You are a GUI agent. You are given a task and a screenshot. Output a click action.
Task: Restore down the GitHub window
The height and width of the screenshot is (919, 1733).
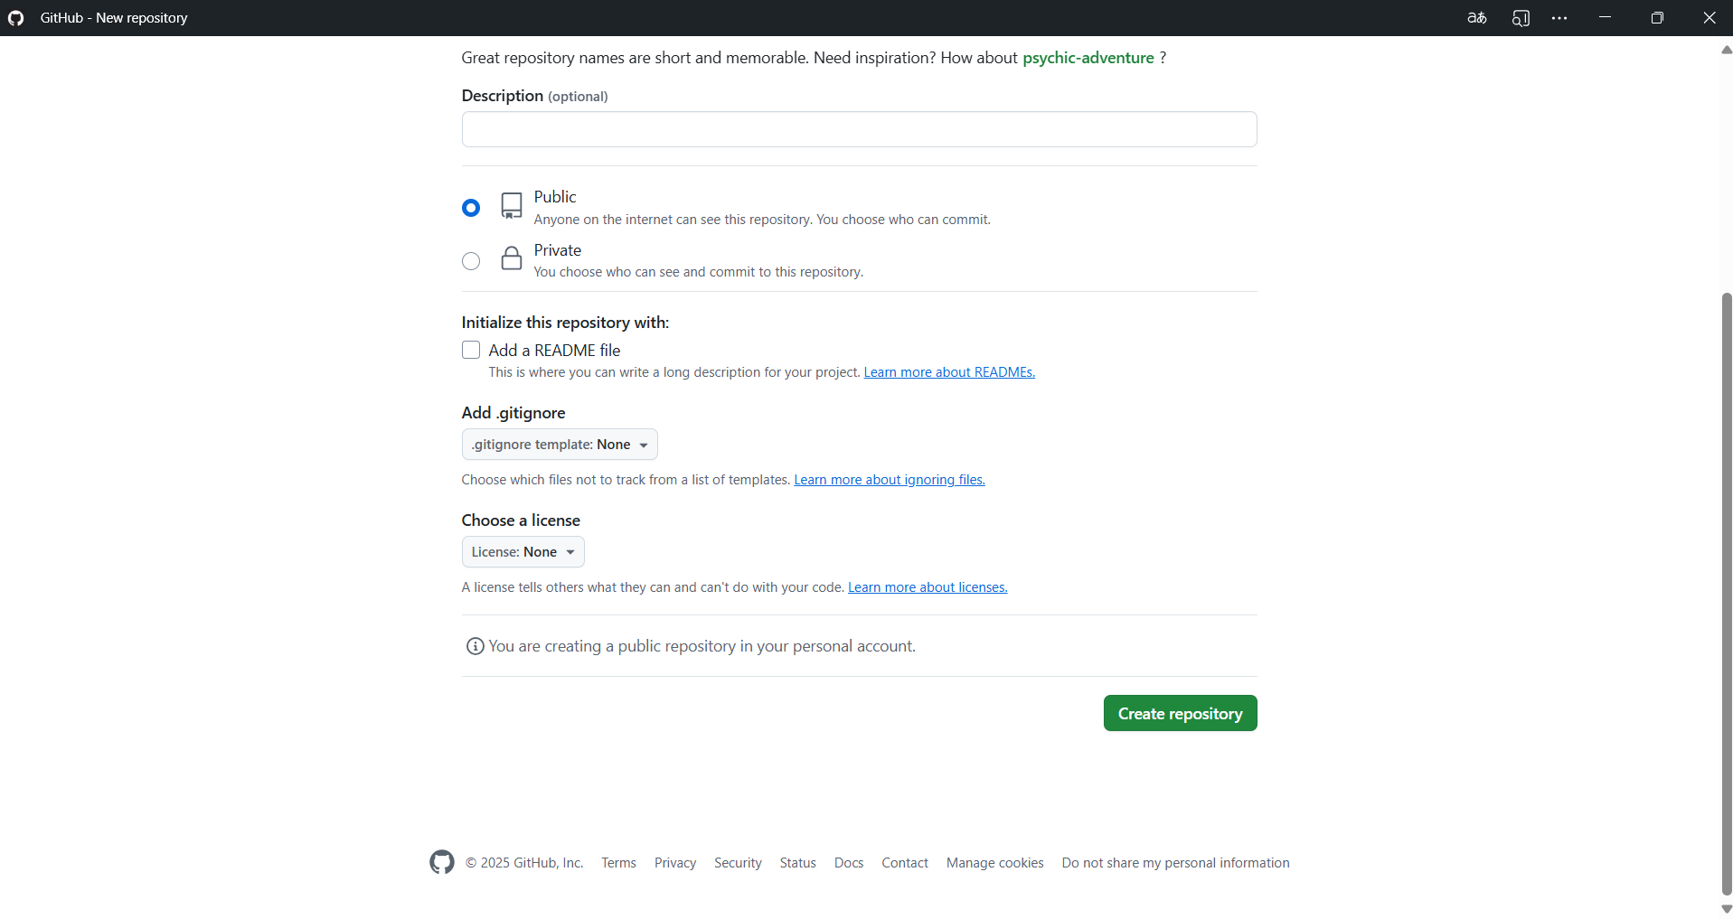1657,18
